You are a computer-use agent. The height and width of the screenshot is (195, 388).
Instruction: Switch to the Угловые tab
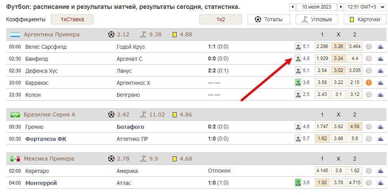pyautogui.click(x=317, y=19)
